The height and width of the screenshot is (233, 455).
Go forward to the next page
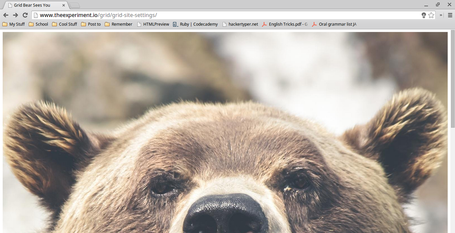tap(16, 15)
